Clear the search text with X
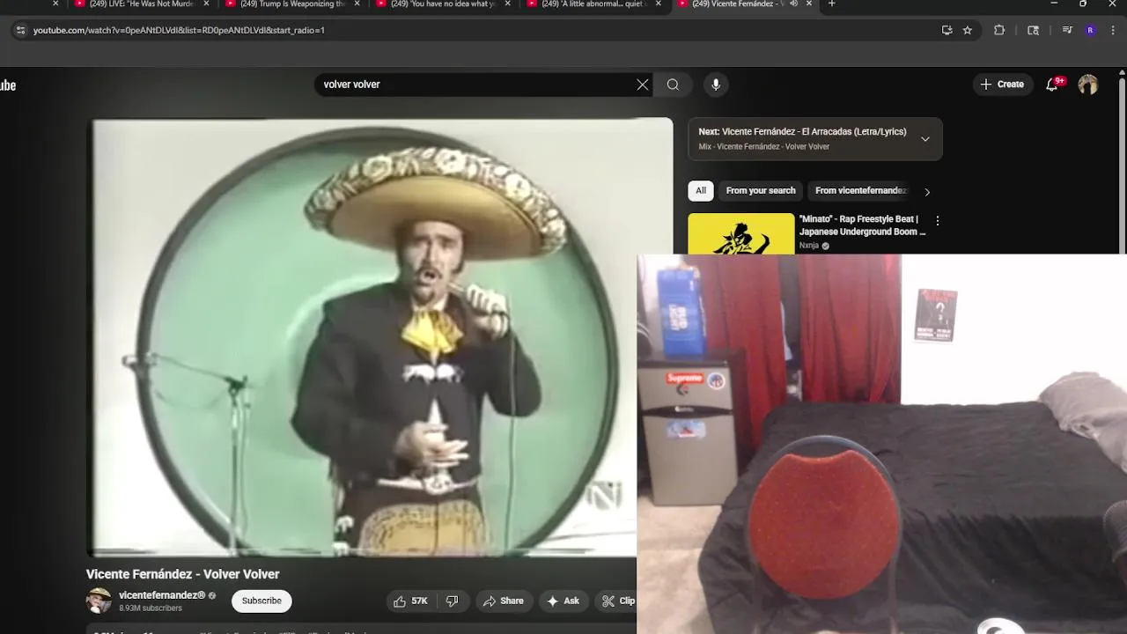The image size is (1127, 634). coord(643,85)
